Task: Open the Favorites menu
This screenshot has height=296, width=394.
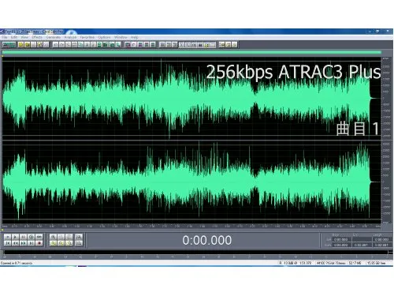Action: pos(87,37)
